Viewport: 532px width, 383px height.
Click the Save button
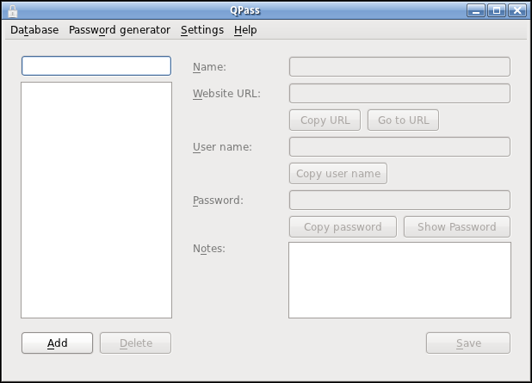(468, 343)
